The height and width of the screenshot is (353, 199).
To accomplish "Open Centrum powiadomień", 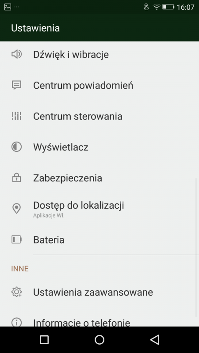I will (x=99, y=85).
